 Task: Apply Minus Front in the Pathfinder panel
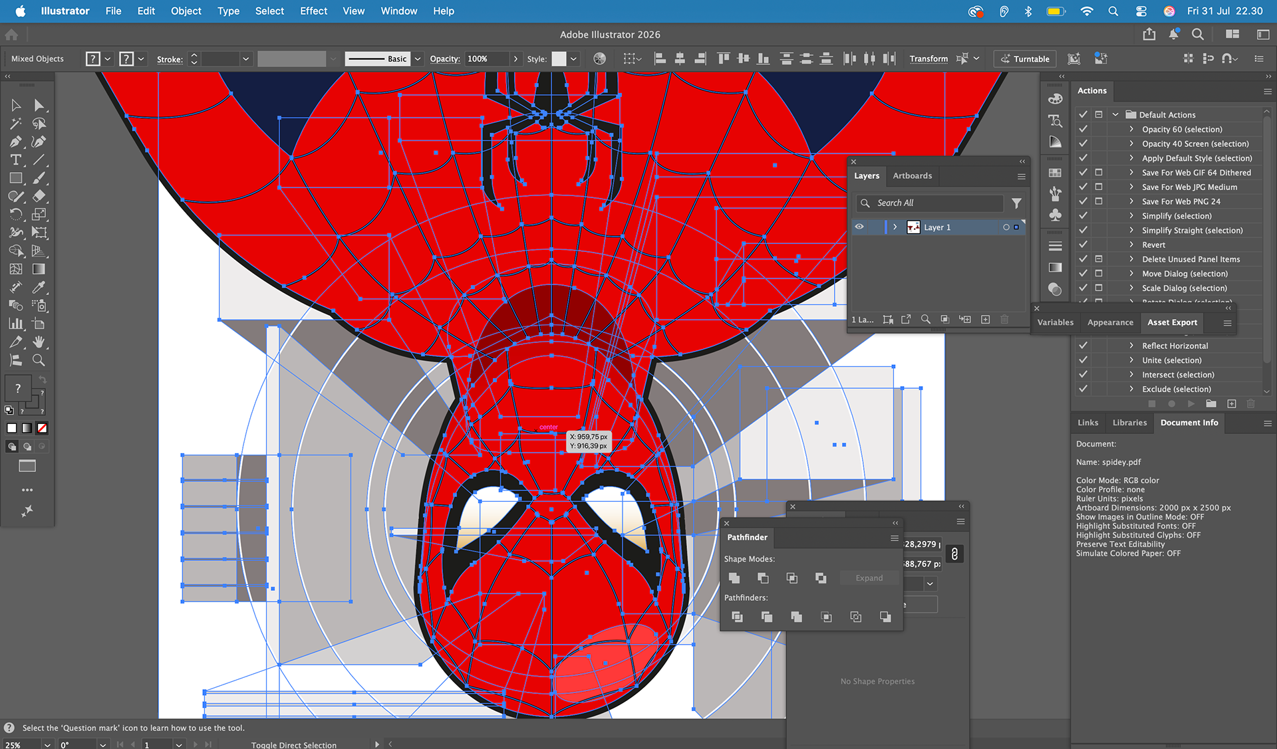(x=763, y=578)
